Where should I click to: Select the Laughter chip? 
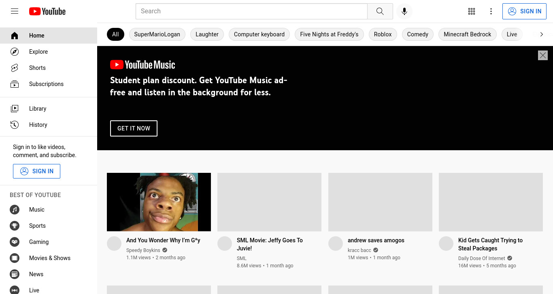pos(207,34)
